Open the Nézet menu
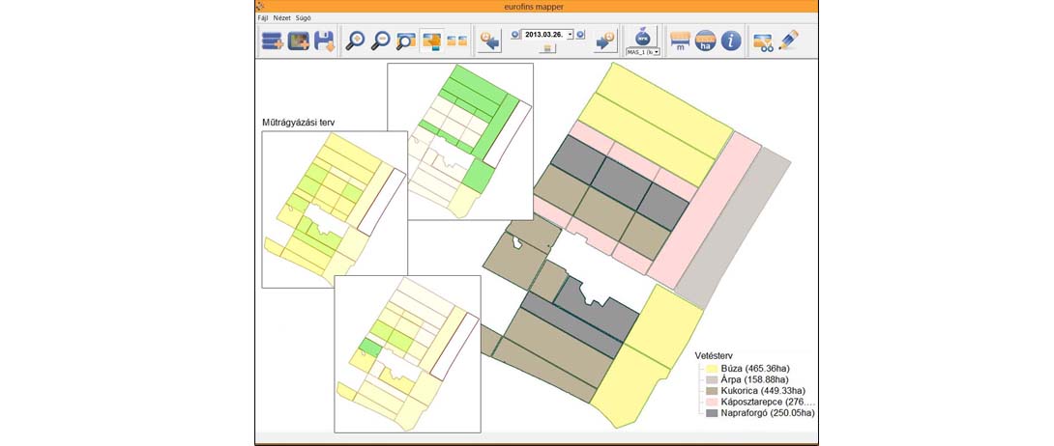This screenshot has height=446, width=1054. (284, 17)
